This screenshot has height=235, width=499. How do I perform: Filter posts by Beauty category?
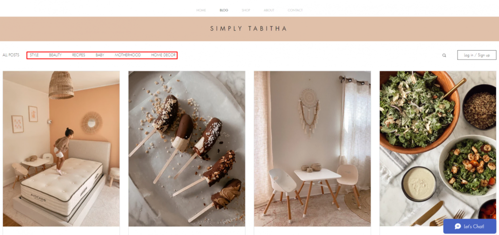(56, 55)
